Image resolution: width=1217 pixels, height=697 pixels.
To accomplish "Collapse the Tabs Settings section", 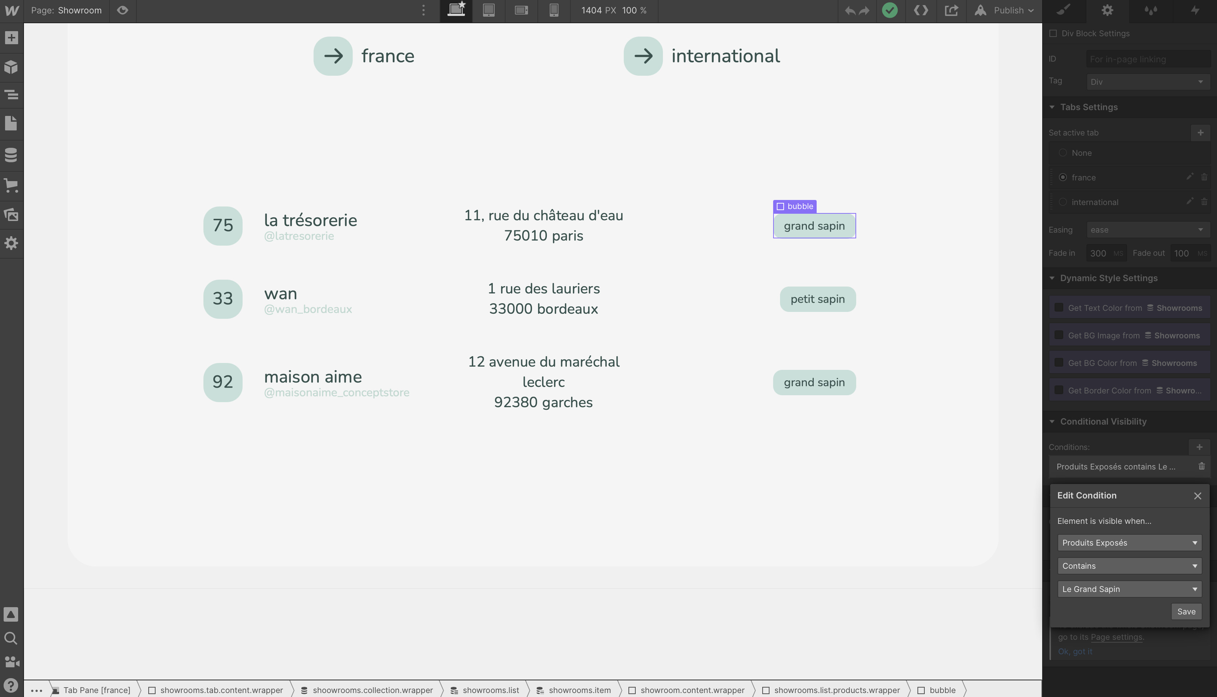I will [1052, 107].
